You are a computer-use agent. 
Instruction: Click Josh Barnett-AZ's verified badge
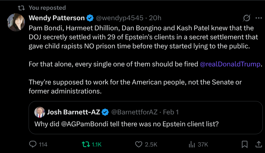tap(105, 112)
